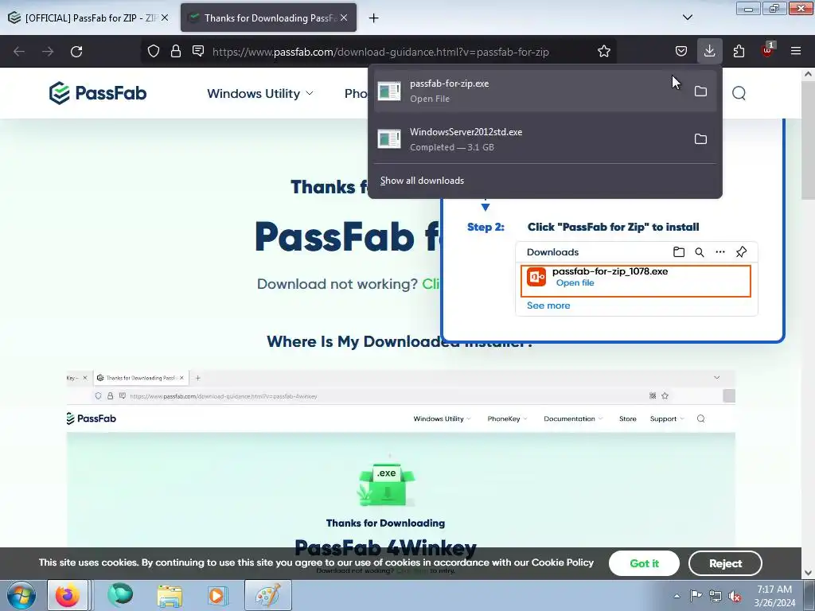Click the 4Winkey guidance screenshot image
The image size is (815, 611).
tap(401, 459)
